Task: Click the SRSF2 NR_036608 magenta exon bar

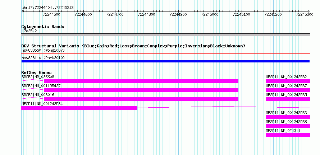Action: (x=141, y=81)
